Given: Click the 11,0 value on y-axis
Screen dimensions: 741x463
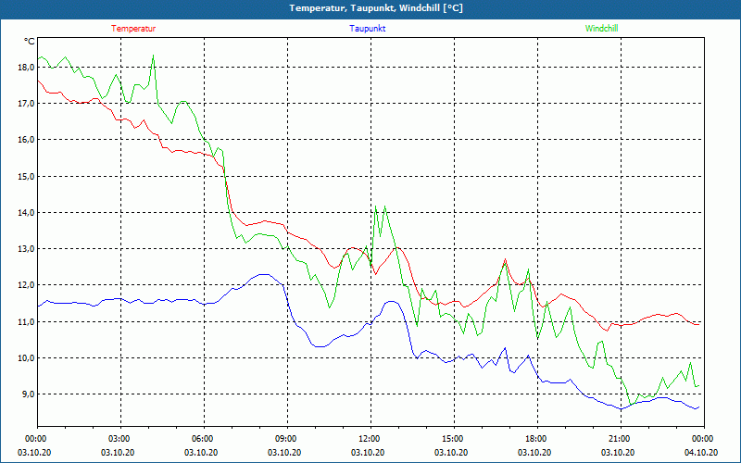Looking at the screenshot, I should point(26,321).
